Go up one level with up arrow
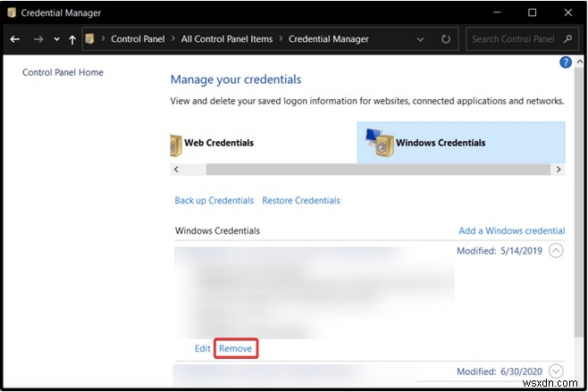Image resolution: width=588 pixels, height=392 pixels. pos(72,39)
